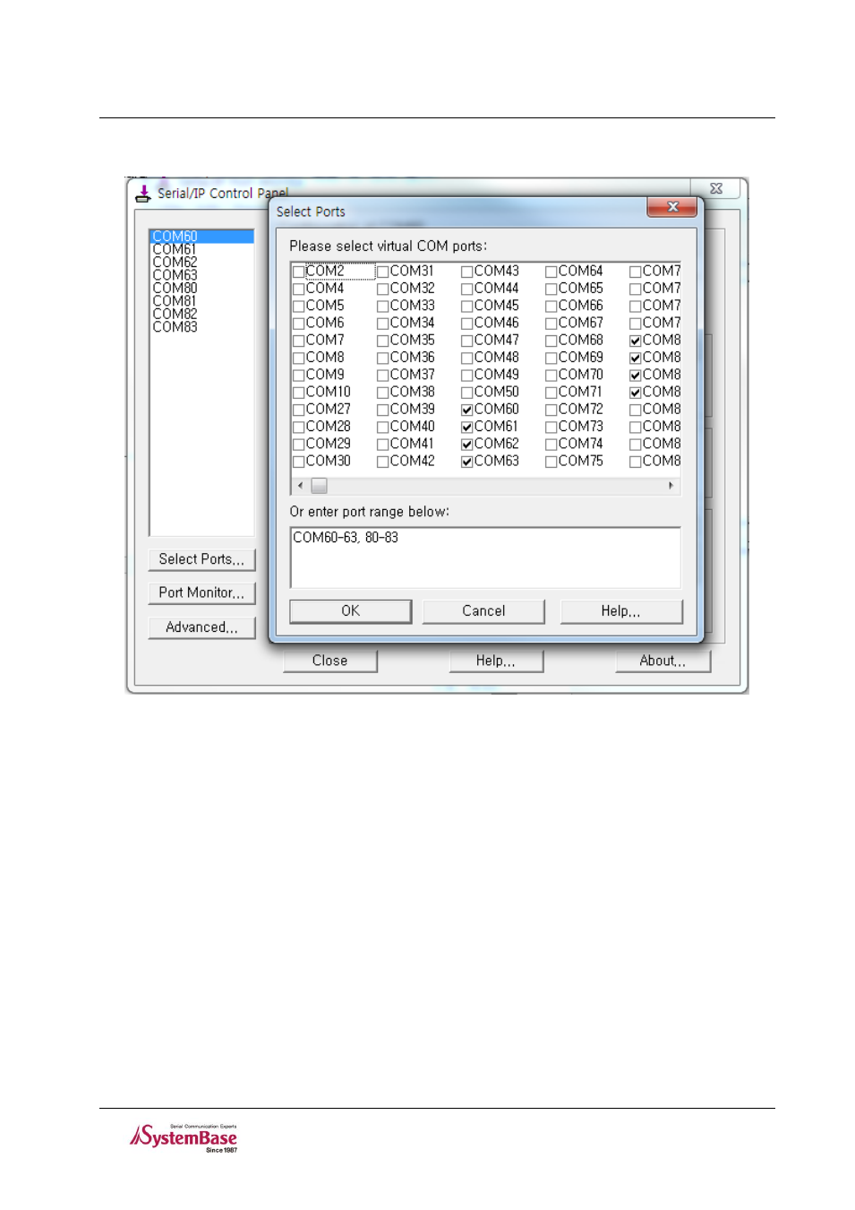The width and height of the screenshot is (855, 1210).
Task: Check the COM27 checkbox
Action: pyautogui.click(x=298, y=410)
